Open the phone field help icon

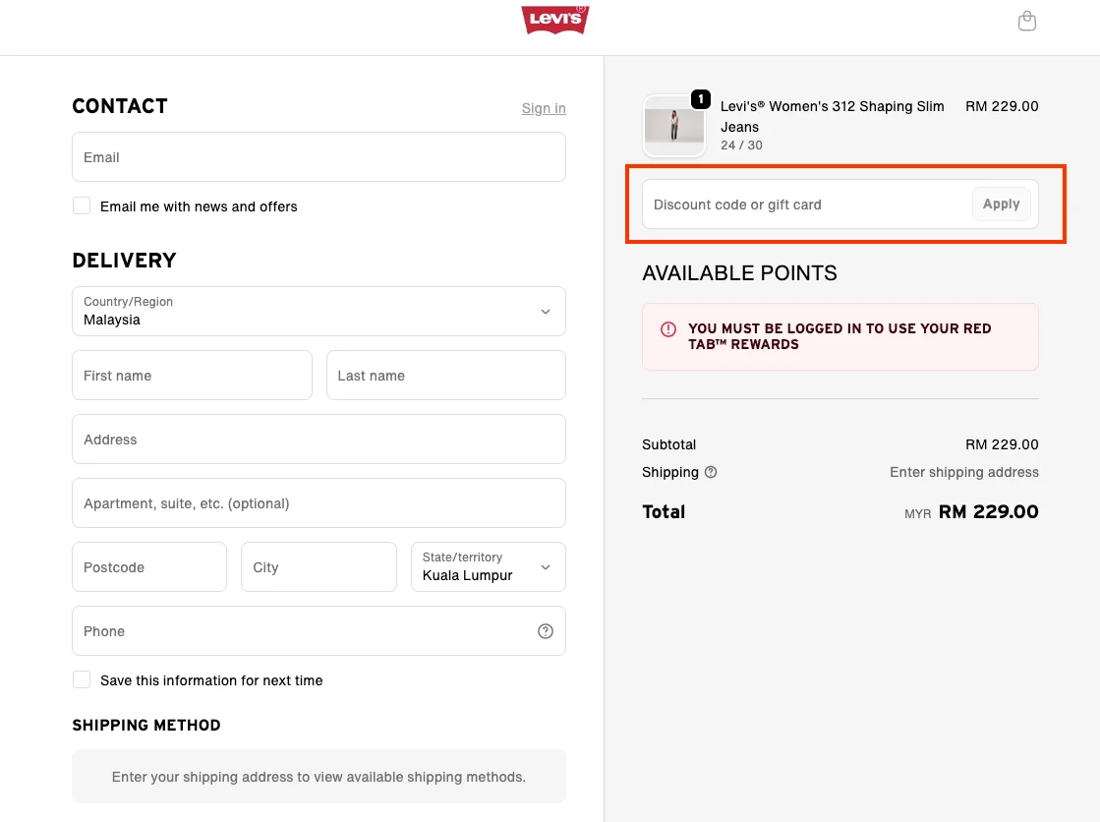coord(546,631)
